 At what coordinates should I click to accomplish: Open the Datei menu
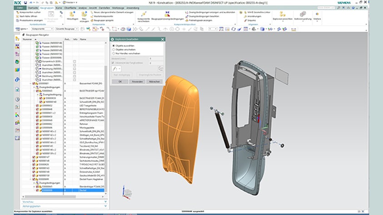[x=20, y=8]
